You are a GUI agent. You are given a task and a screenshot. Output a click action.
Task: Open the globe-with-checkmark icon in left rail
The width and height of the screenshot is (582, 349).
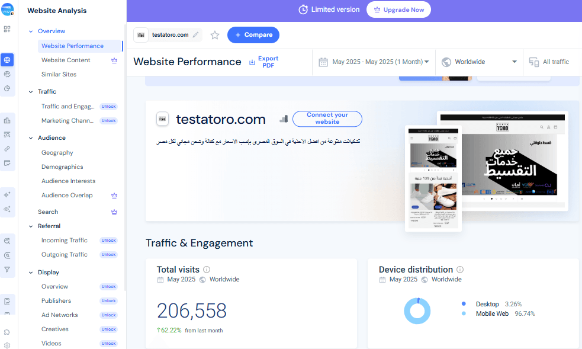tap(7, 74)
